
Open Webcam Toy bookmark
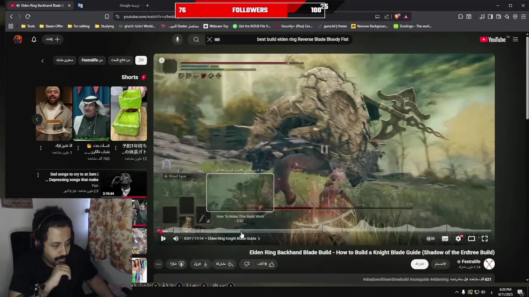(x=215, y=26)
